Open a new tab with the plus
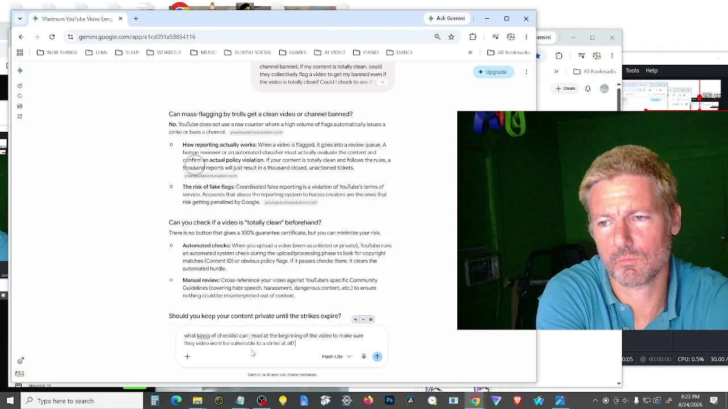 click(136, 19)
